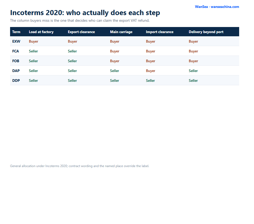Click the FOB term cell
This screenshot has width=254, height=224.
tap(16, 61)
